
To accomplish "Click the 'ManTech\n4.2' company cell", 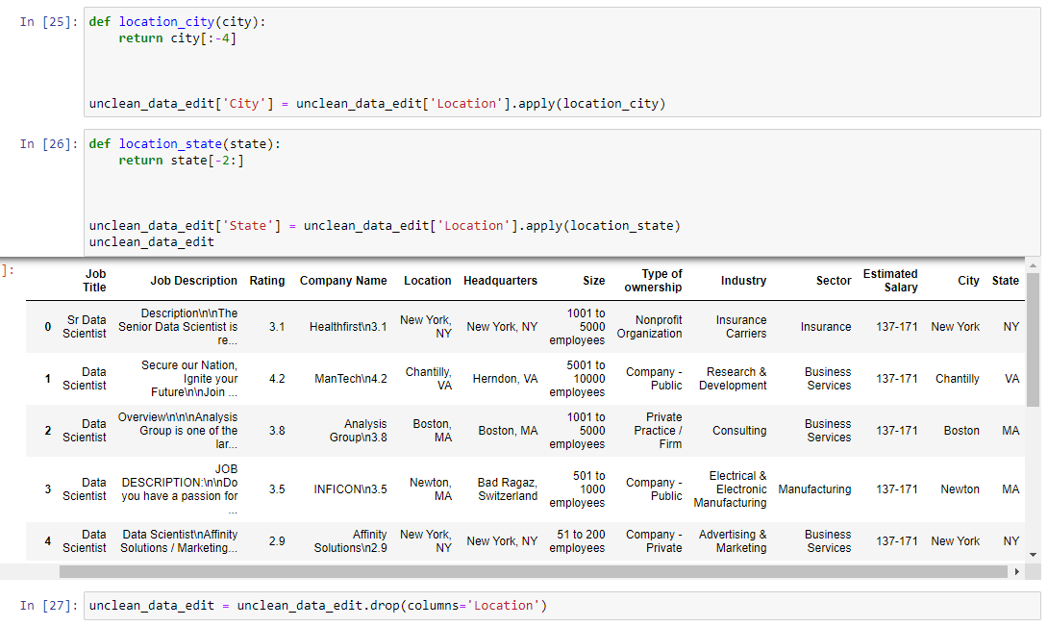I will pos(351,379).
